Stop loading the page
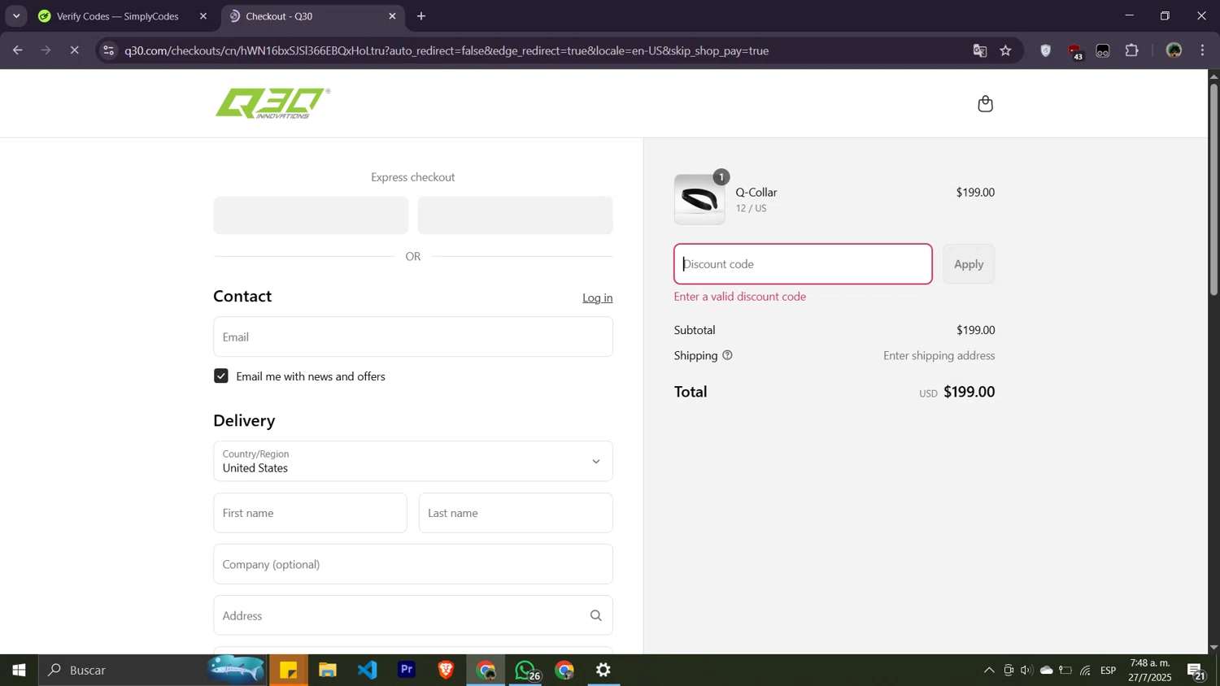1220x686 pixels. pyautogui.click(x=74, y=50)
